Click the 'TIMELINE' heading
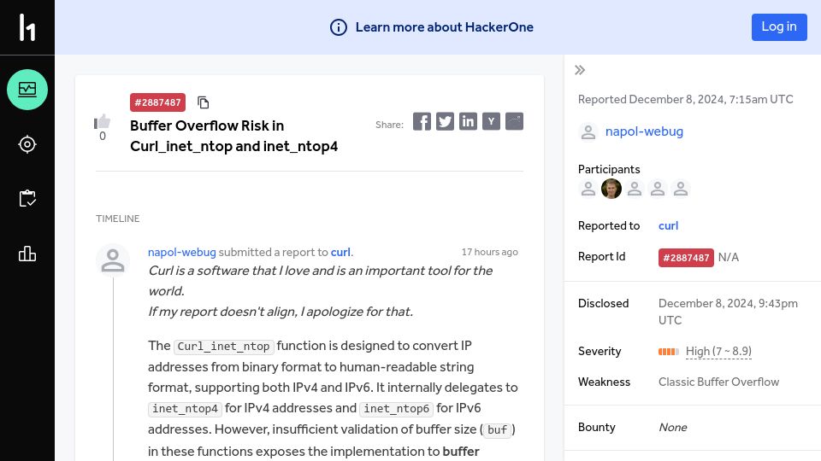Image resolution: width=821 pixels, height=461 pixels. (x=117, y=219)
